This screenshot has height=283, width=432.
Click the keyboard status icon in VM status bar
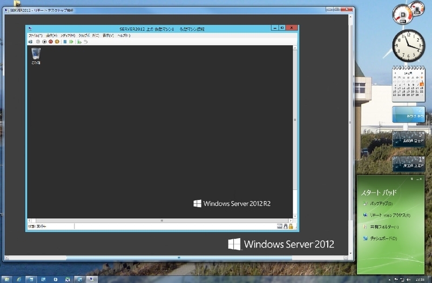point(279,226)
